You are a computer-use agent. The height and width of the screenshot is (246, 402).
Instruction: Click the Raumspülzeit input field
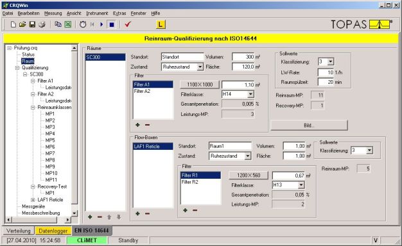pos(326,82)
